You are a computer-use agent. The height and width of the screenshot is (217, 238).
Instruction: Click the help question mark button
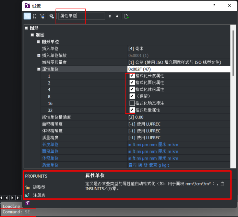tap(214, 5)
